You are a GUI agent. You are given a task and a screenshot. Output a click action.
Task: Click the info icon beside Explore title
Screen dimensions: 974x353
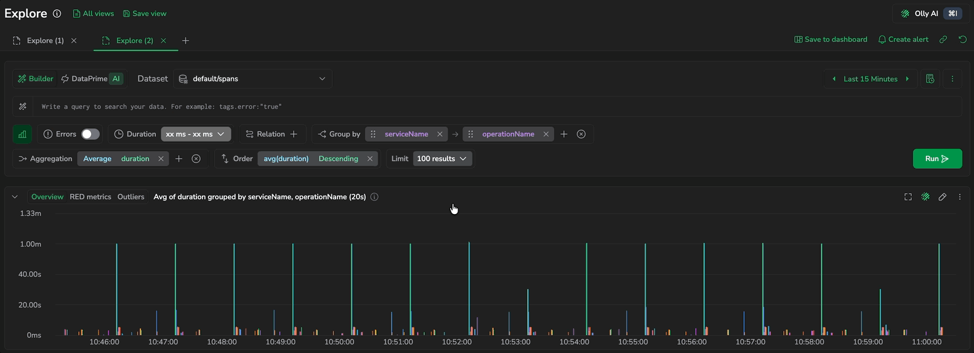pos(57,14)
